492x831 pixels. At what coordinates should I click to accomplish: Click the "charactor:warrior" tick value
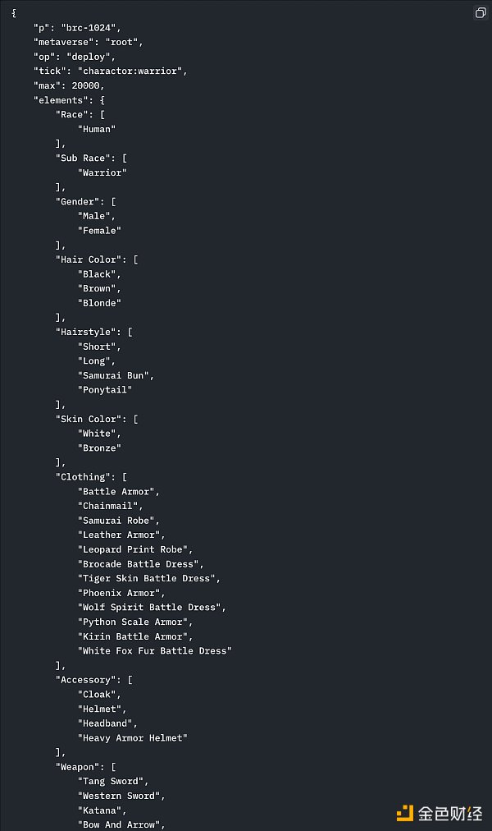click(132, 71)
